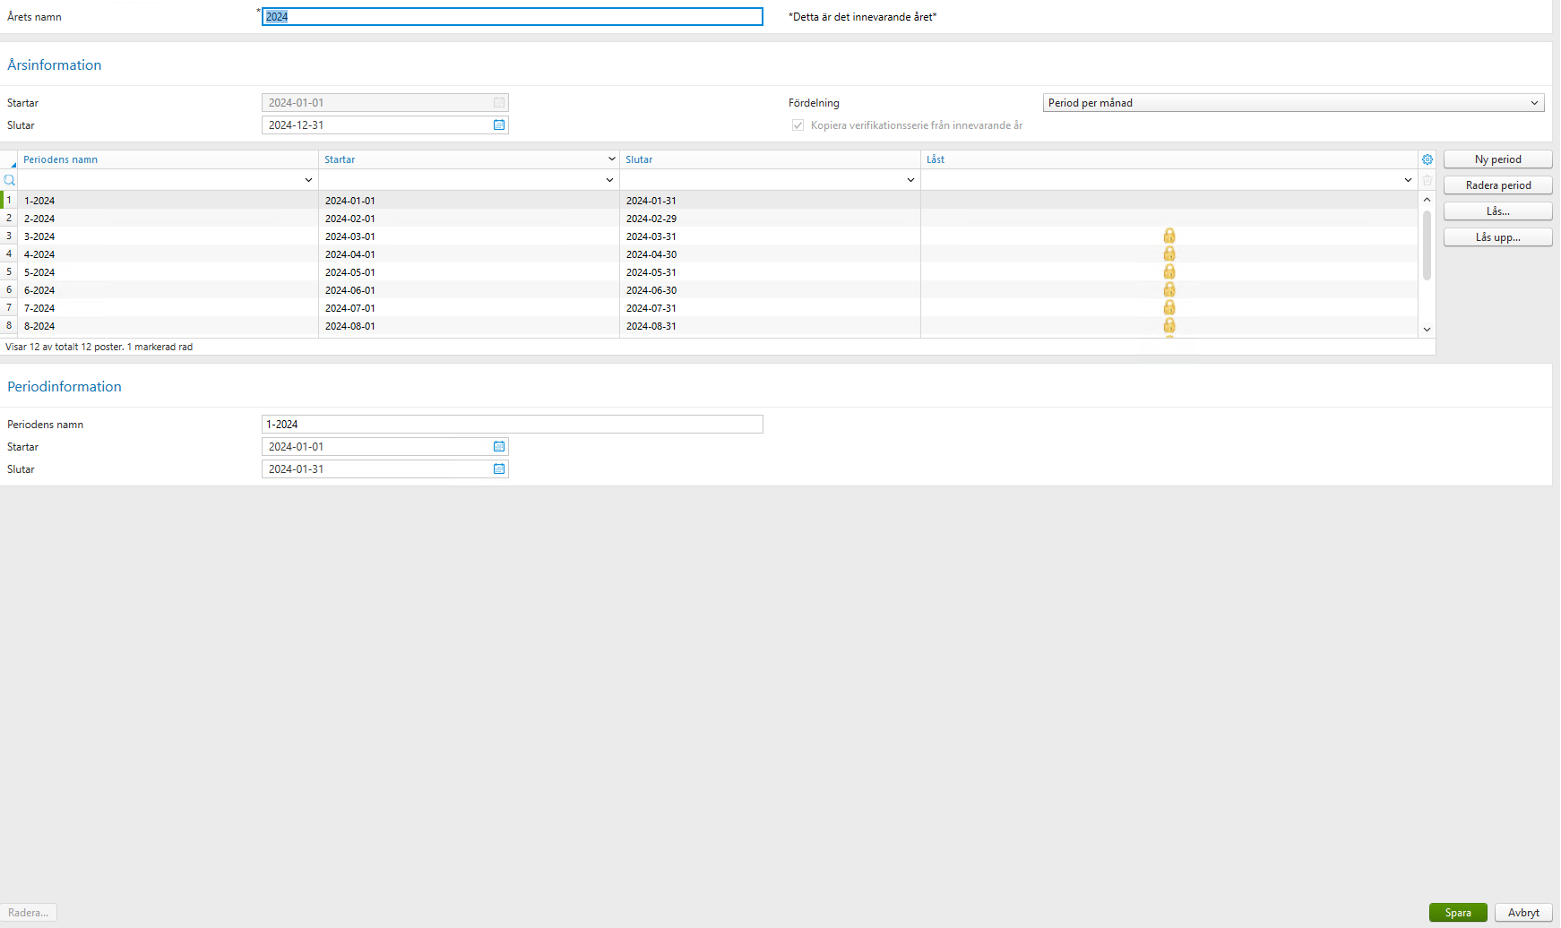Click the lock icon on row 7-2024

1169,307
